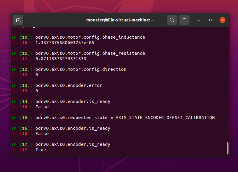The height and width of the screenshot is (172, 238).
Task: Click the monster@Ein-virtual-machine title
Action: tap(120, 20)
